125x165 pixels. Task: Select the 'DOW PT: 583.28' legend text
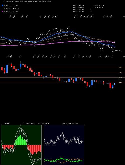11,11
